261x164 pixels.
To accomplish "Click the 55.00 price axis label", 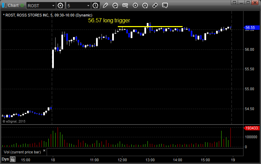I will [249, 89].
